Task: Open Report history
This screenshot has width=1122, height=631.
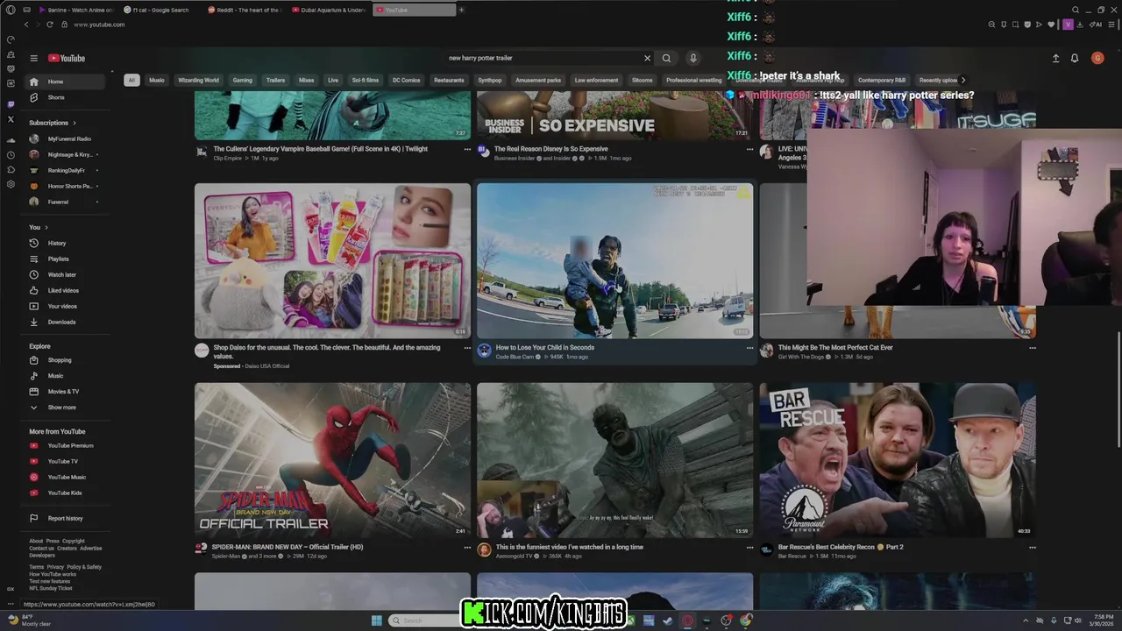Action: pyautogui.click(x=65, y=518)
